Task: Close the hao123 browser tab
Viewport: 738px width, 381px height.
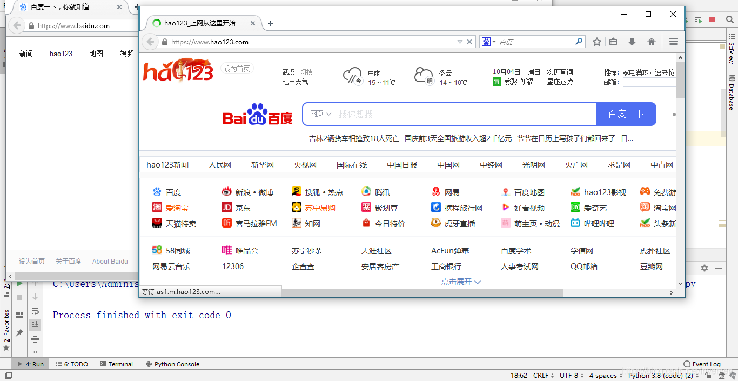Action: tap(252, 23)
